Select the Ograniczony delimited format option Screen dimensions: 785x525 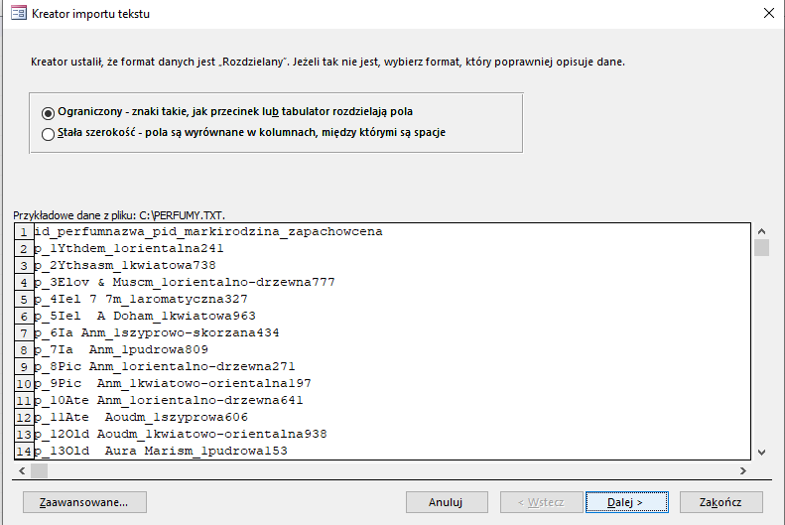(x=48, y=113)
